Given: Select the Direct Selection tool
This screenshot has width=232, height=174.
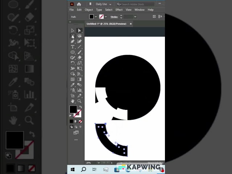Looking at the screenshot, I should pyautogui.click(x=79, y=30).
